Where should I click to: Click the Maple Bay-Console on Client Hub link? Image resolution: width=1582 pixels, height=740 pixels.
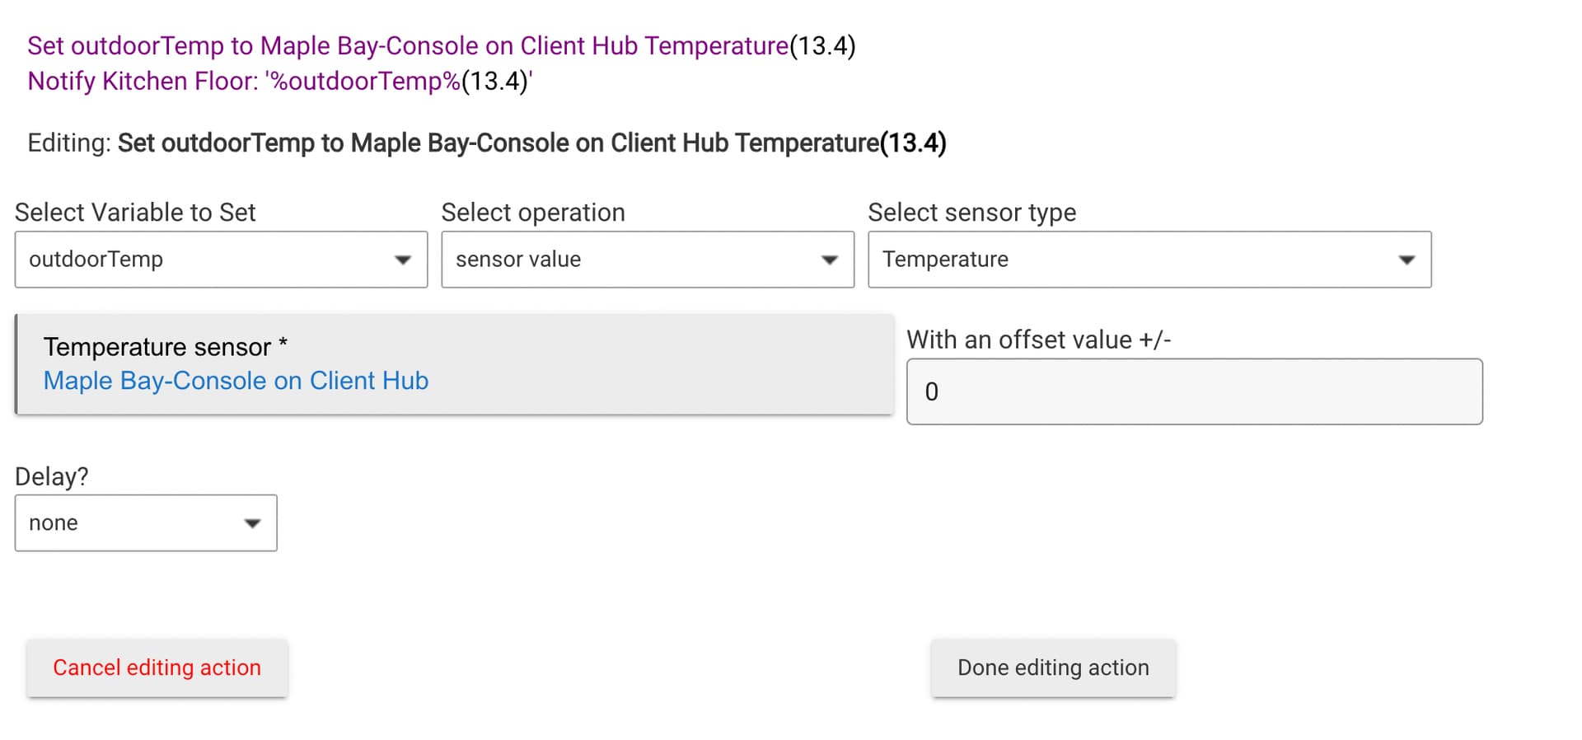point(236,381)
